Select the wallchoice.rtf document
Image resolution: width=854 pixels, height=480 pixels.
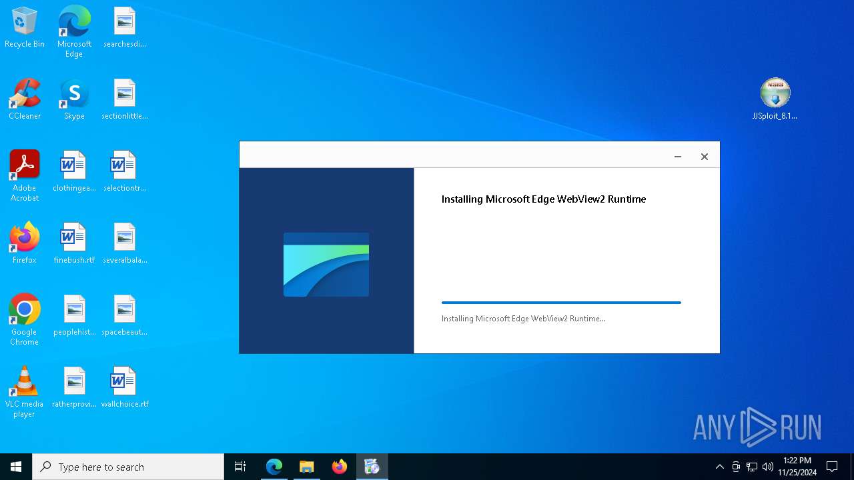point(124,388)
